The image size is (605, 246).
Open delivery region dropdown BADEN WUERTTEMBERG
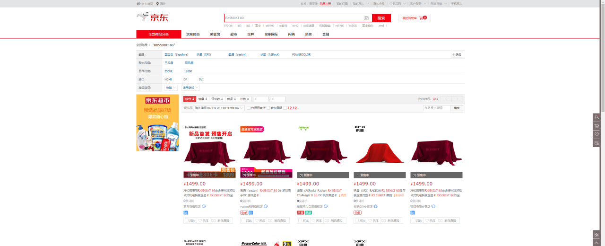(x=219, y=108)
